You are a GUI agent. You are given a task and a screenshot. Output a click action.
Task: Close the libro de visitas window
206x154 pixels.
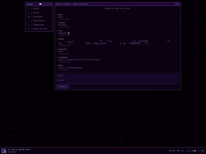[179, 4]
